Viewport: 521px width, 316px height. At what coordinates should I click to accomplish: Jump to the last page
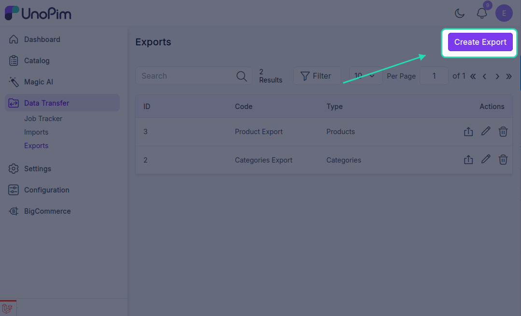[x=509, y=76]
